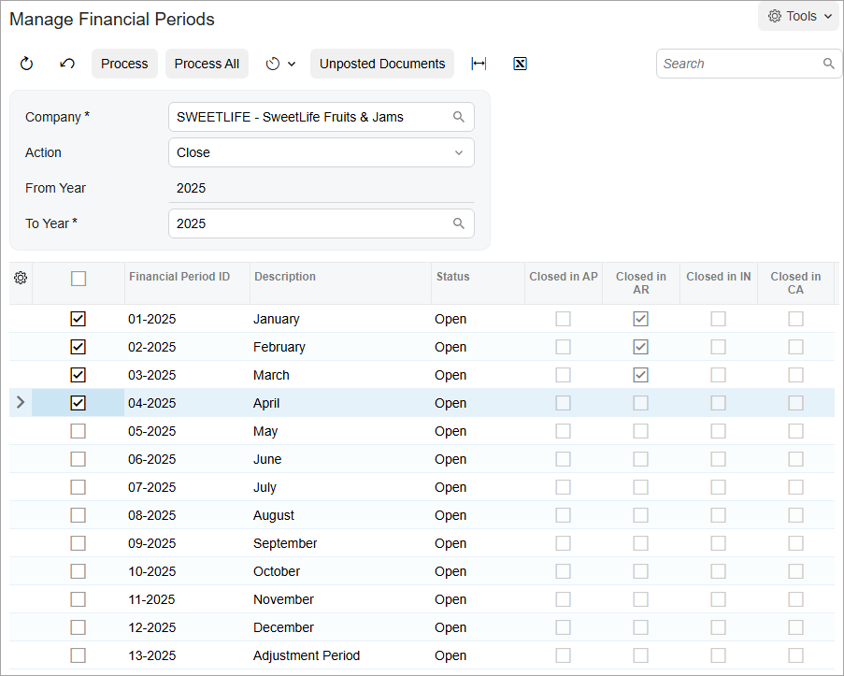Viewport: 844px width, 676px height.
Task: Click the To Year lookup magnifier icon
Action: click(459, 223)
